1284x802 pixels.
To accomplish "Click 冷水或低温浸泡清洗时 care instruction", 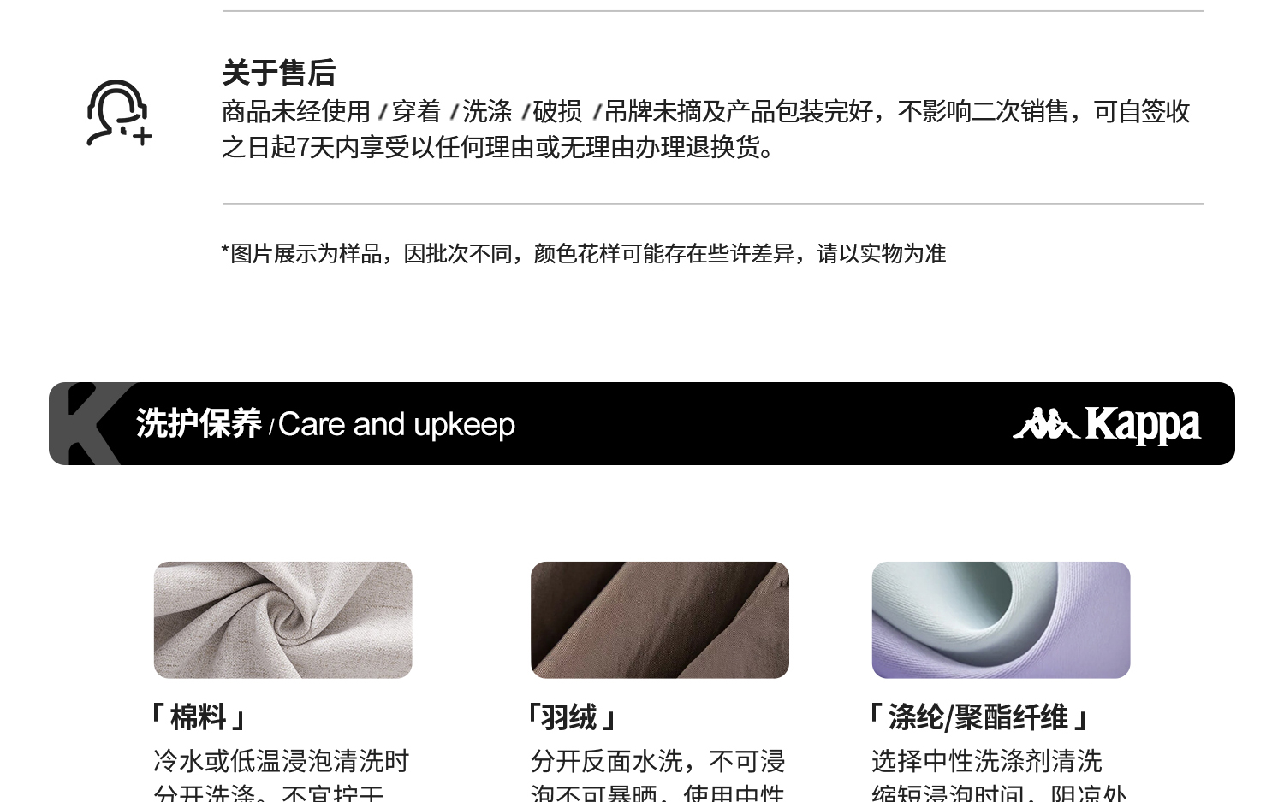I will coord(281,761).
